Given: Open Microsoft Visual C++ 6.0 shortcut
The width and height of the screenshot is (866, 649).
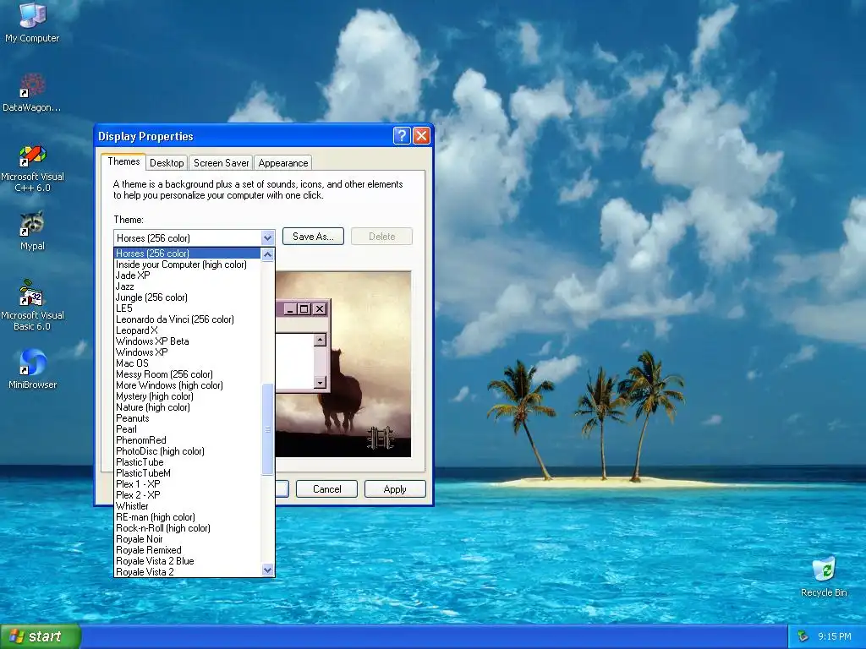Looking at the screenshot, I should point(32,168).
